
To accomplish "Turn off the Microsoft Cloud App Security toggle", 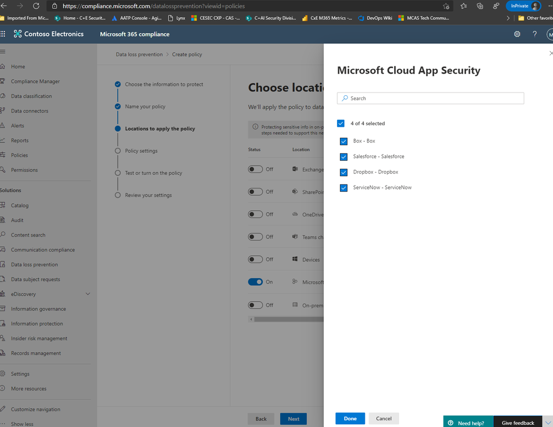I will tap(255, 282).
